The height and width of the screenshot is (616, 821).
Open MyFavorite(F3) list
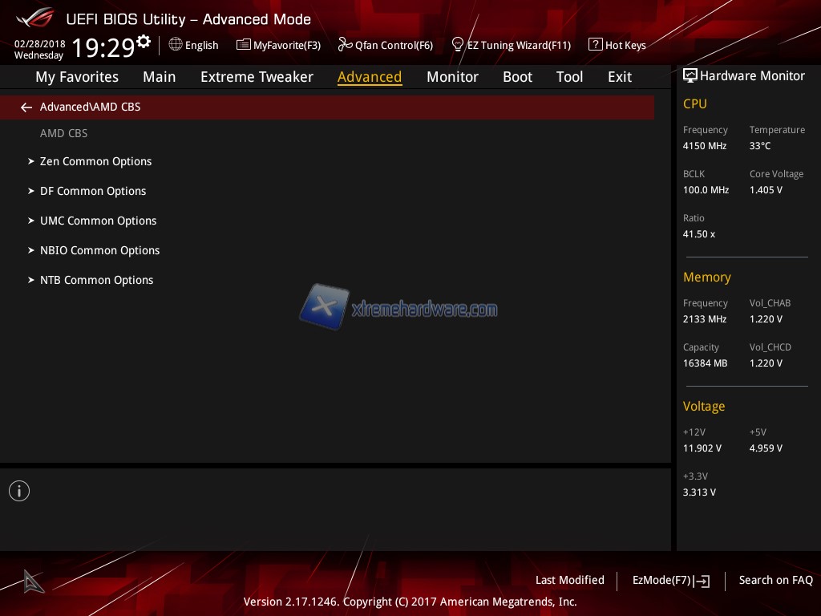[278, 46]
